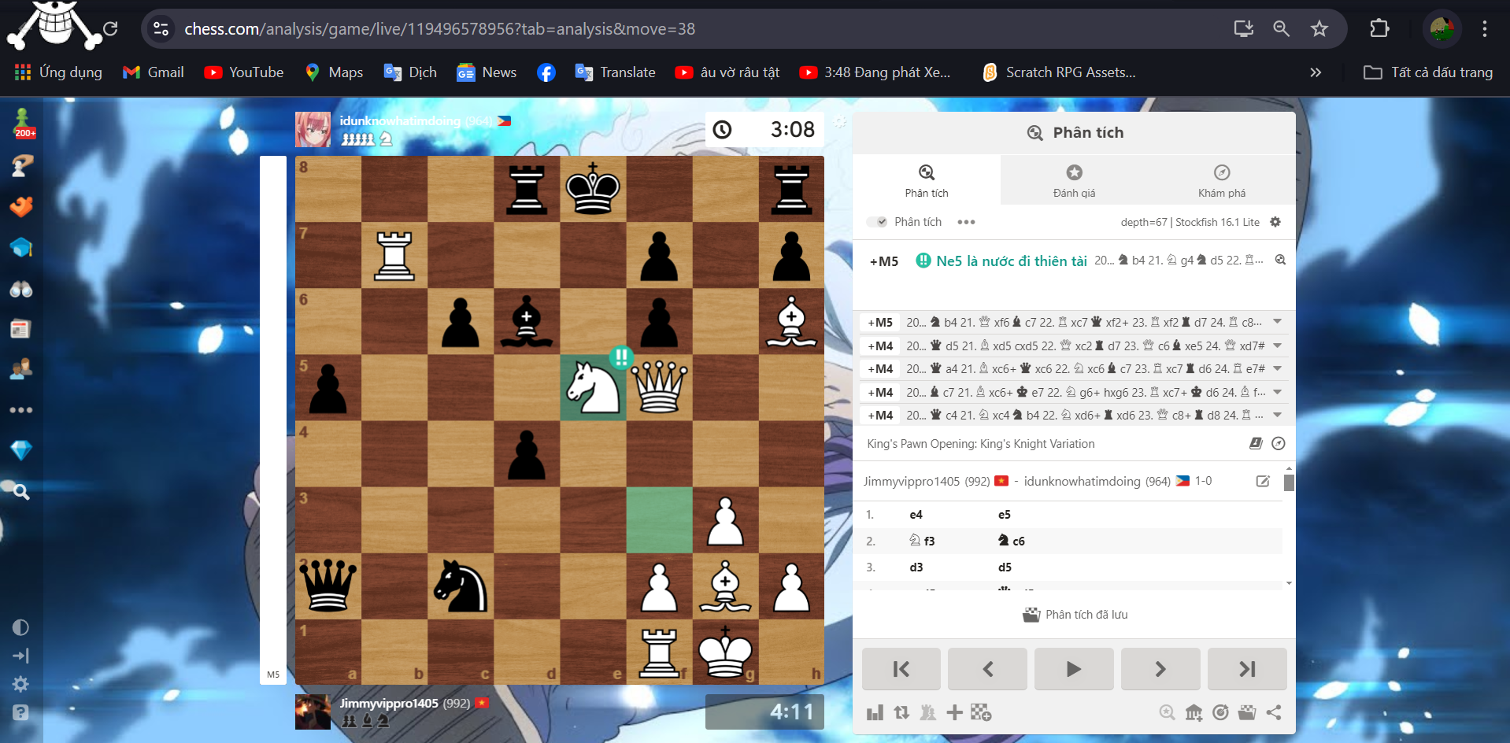Open engine settings gear next to Stockfish 16.1 Lite
The width and height of the screenshot is (1510, 743).
(x=1275, y=222)
